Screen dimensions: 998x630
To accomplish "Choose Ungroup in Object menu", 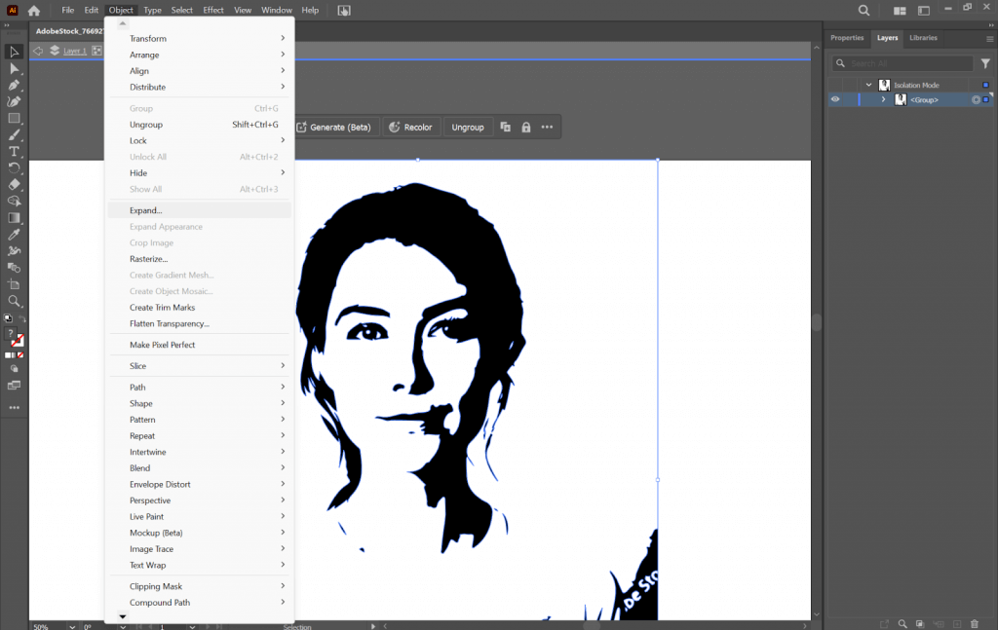I will pos(199,125).
